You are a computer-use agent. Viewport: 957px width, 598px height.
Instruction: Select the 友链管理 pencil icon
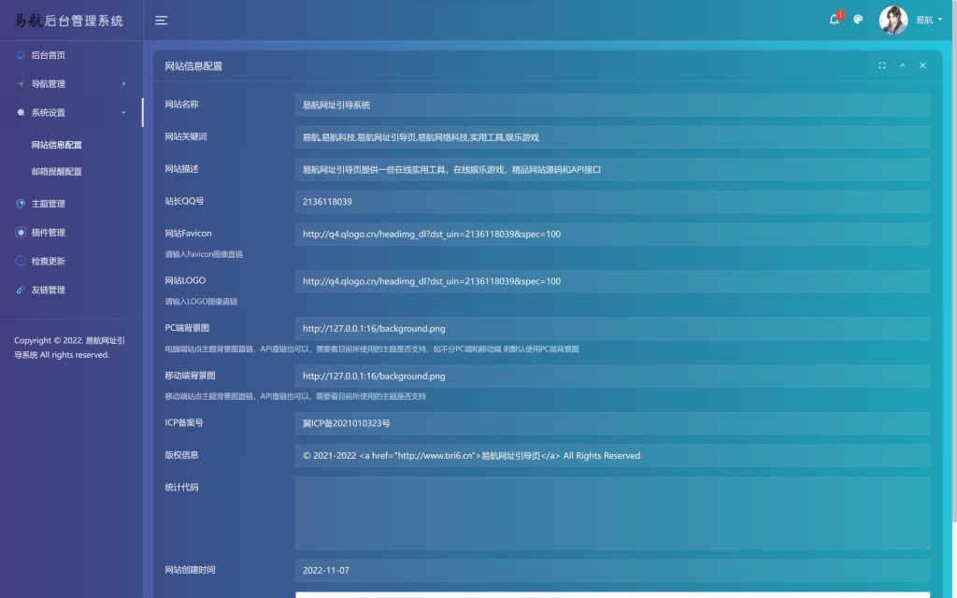tap(20, 290)
